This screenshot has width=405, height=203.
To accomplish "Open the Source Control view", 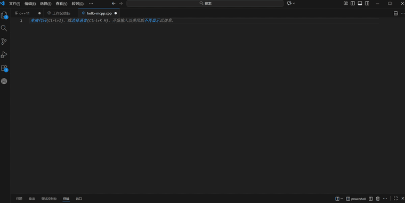I will [x=4, y=42].
